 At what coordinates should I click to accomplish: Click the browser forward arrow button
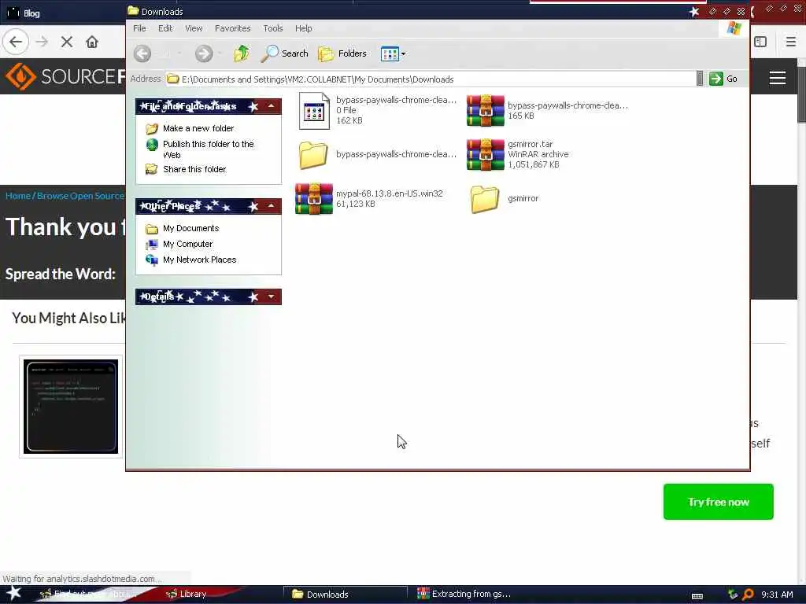tap(43, 42)
